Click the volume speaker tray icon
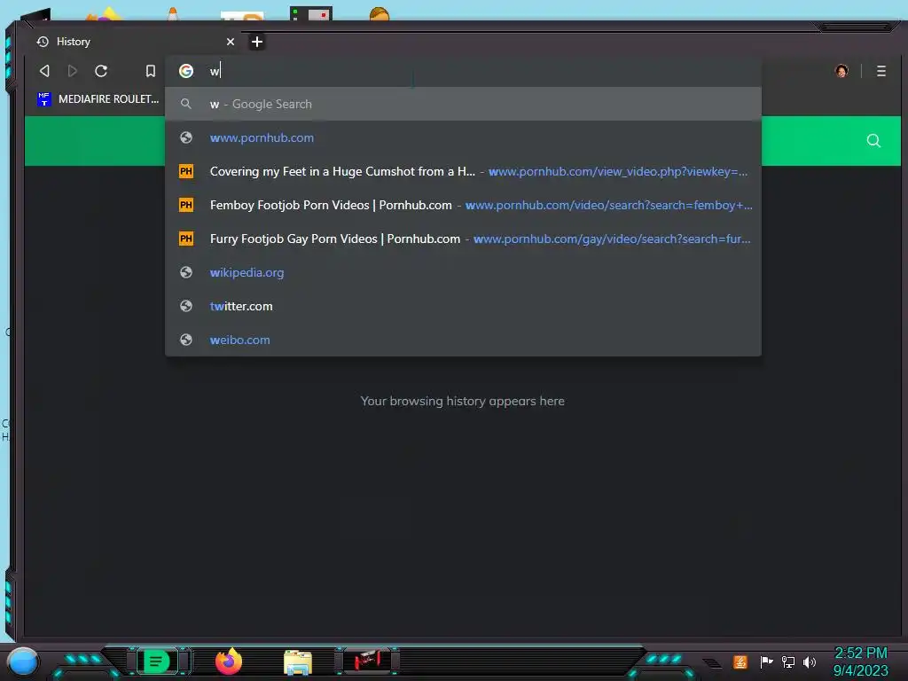908x681 pixels. pyautogui.click(x=810, y=661)
